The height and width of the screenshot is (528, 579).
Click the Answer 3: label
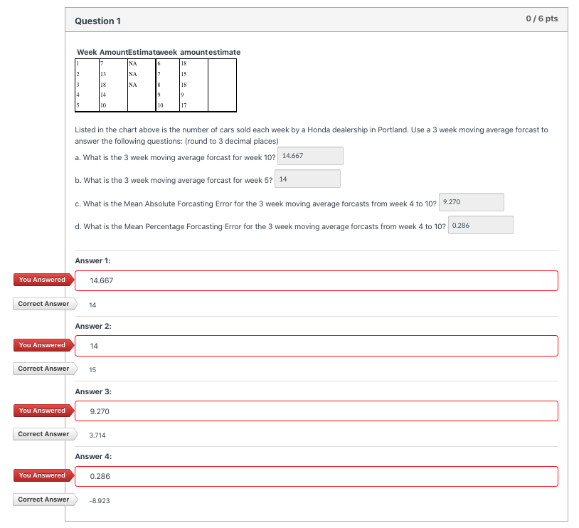[x=93, y=391]
